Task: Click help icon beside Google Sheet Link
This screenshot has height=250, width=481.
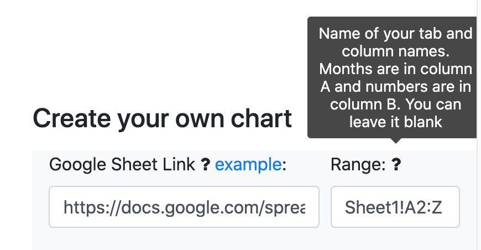Action: (x=205, y=164)
